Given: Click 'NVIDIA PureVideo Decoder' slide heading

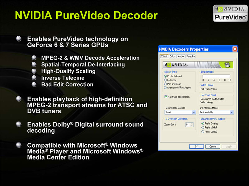Looking at the screenshot, I should pos(86,15).
